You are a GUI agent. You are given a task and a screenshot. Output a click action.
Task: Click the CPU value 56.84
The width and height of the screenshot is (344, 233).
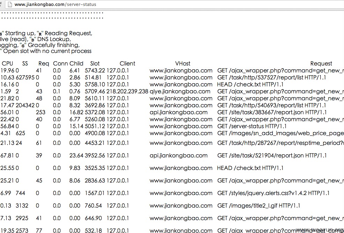(x=7, y=126)
